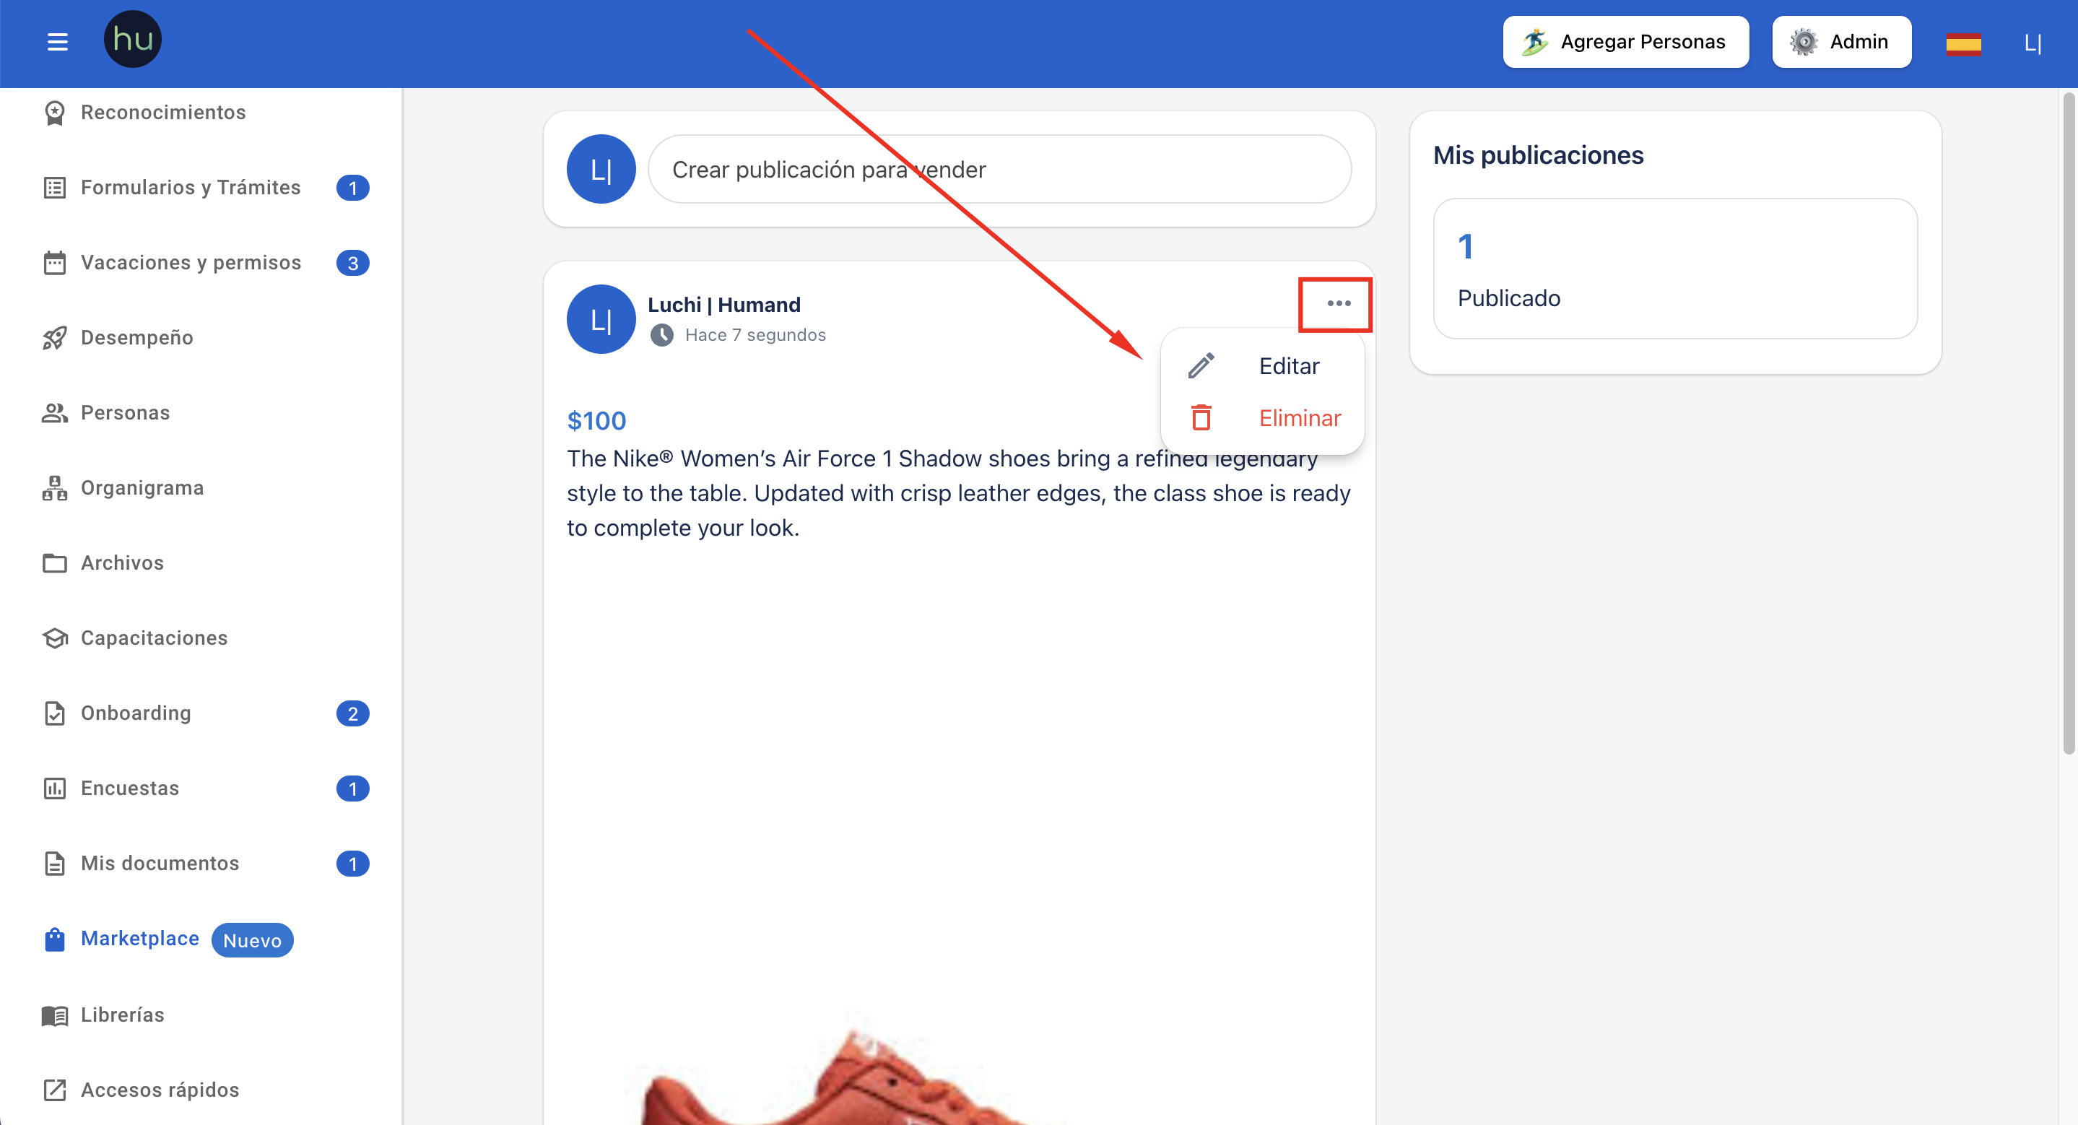This screenshot has width=2078, height=1125.
Task: Click the Capacitaciones graduation cap icon
Action: [54, 638]
